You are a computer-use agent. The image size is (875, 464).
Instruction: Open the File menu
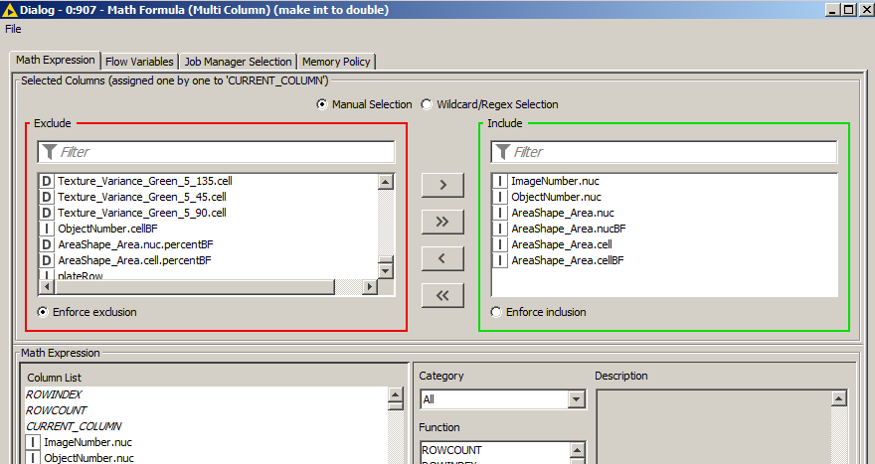point(13,29)
